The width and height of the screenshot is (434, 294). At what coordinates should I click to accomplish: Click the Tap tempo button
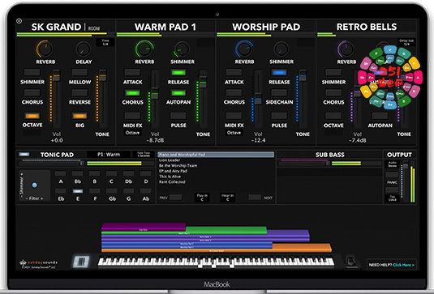click(392, 198)
